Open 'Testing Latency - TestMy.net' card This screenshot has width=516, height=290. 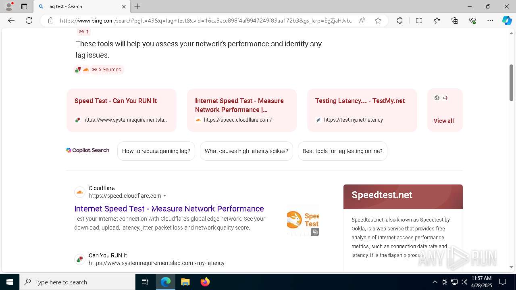click(362, 110)
